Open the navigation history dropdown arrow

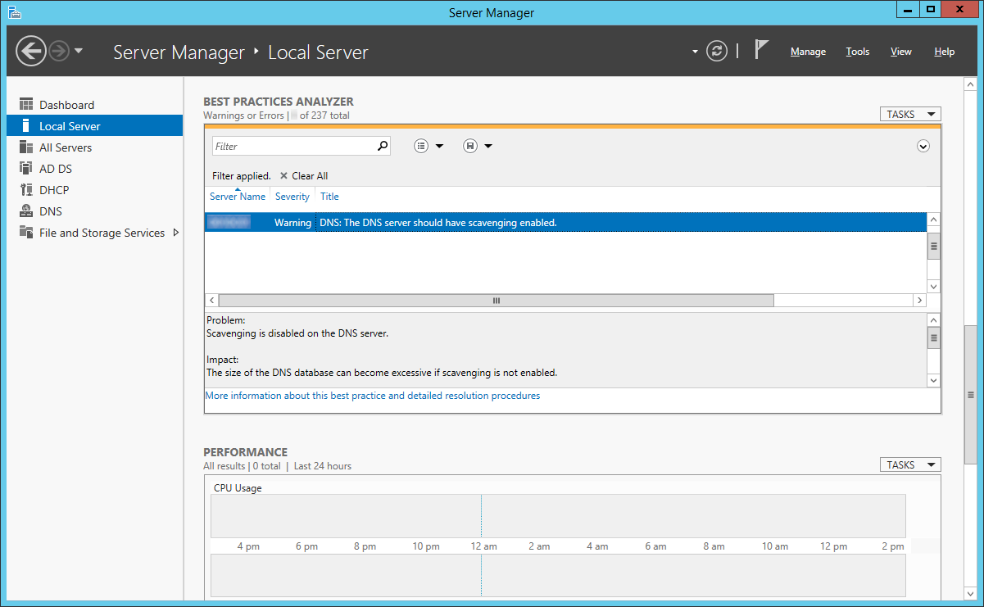click(x=79, y=52)
